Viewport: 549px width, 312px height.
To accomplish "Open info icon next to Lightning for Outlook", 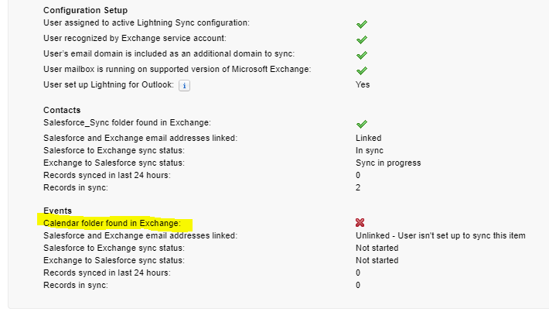I will [x=184, y=86].
